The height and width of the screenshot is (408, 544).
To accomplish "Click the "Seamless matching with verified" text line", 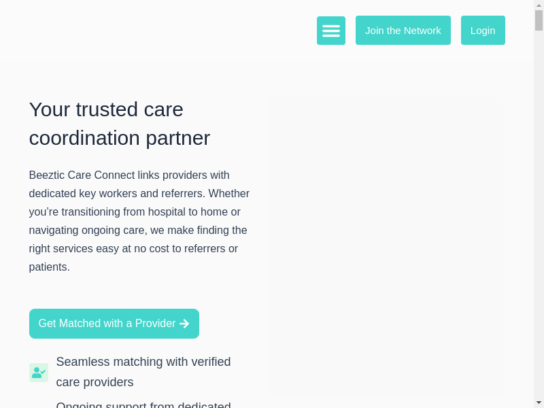I will pyautogui.click(x=143, y=362).
